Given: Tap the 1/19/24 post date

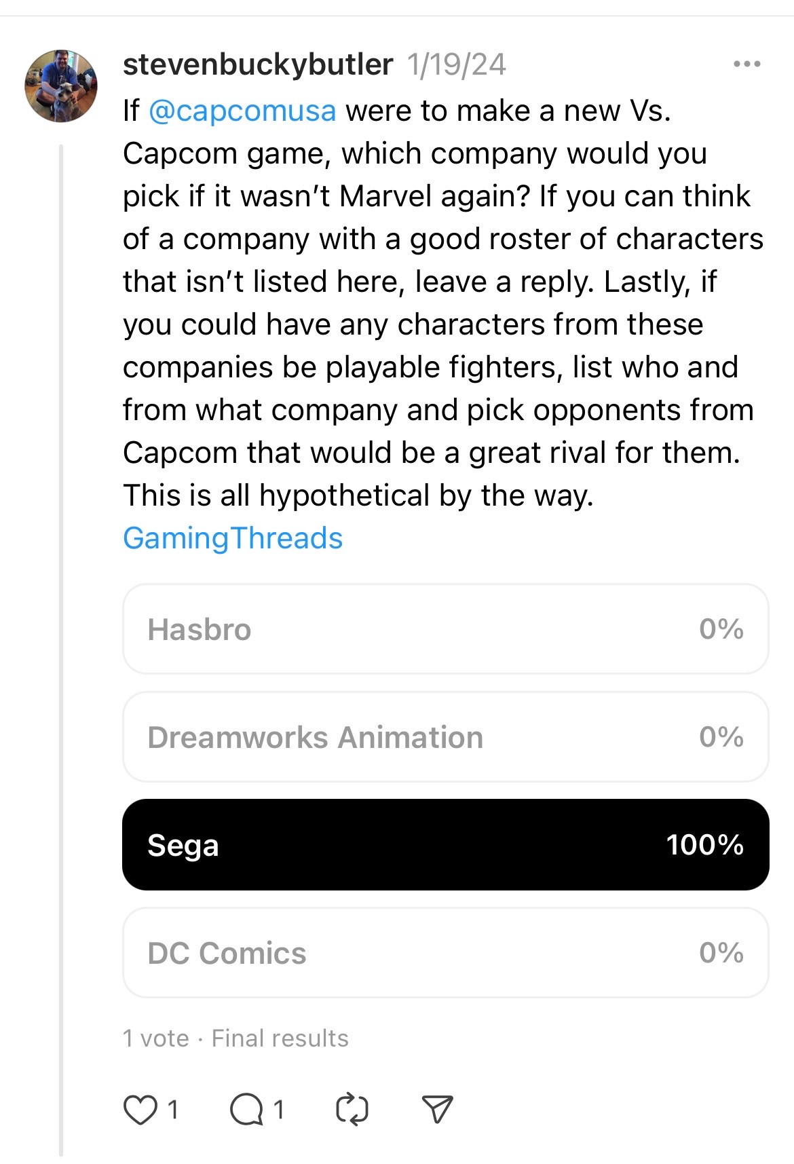Looking at the screenshot, I should [457, 65].
